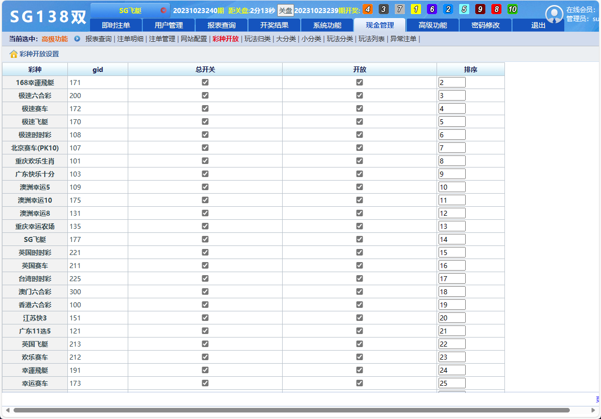Open the 密码修改 tab
The width and height of the screenshot is (601, 419).
point(486,25)
